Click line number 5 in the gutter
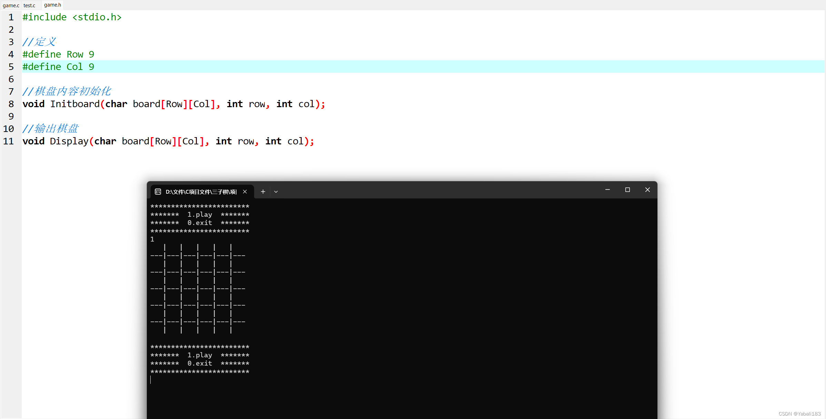 (11, 67)
